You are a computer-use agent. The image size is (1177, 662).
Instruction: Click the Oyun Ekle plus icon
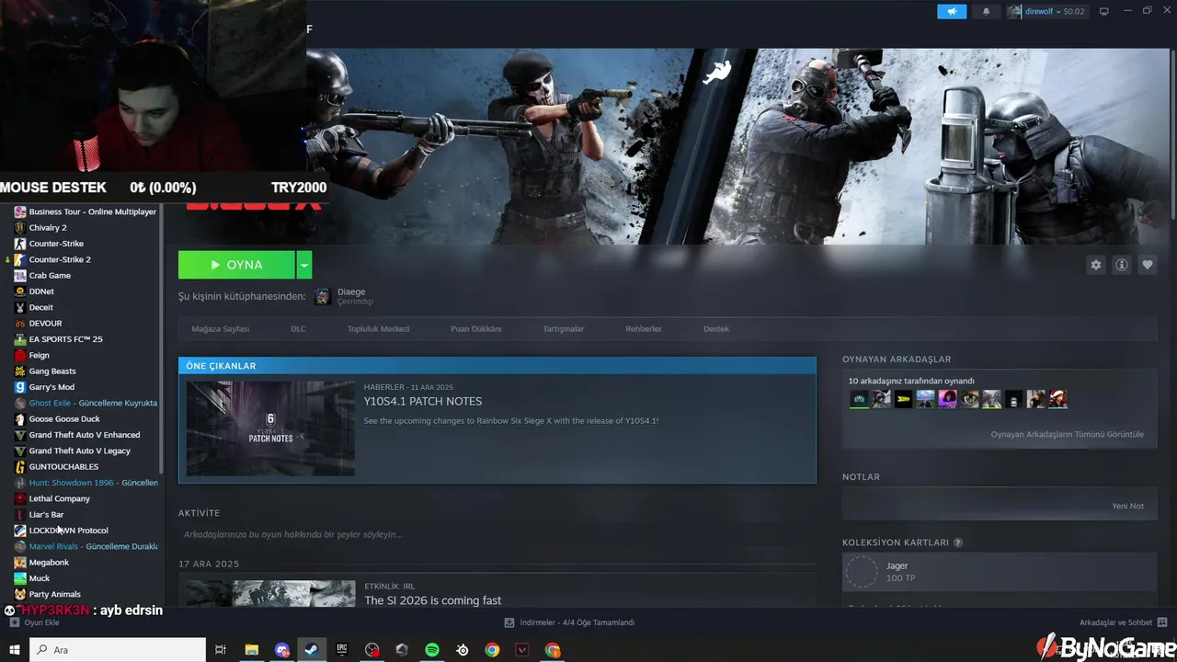[15, 622]
